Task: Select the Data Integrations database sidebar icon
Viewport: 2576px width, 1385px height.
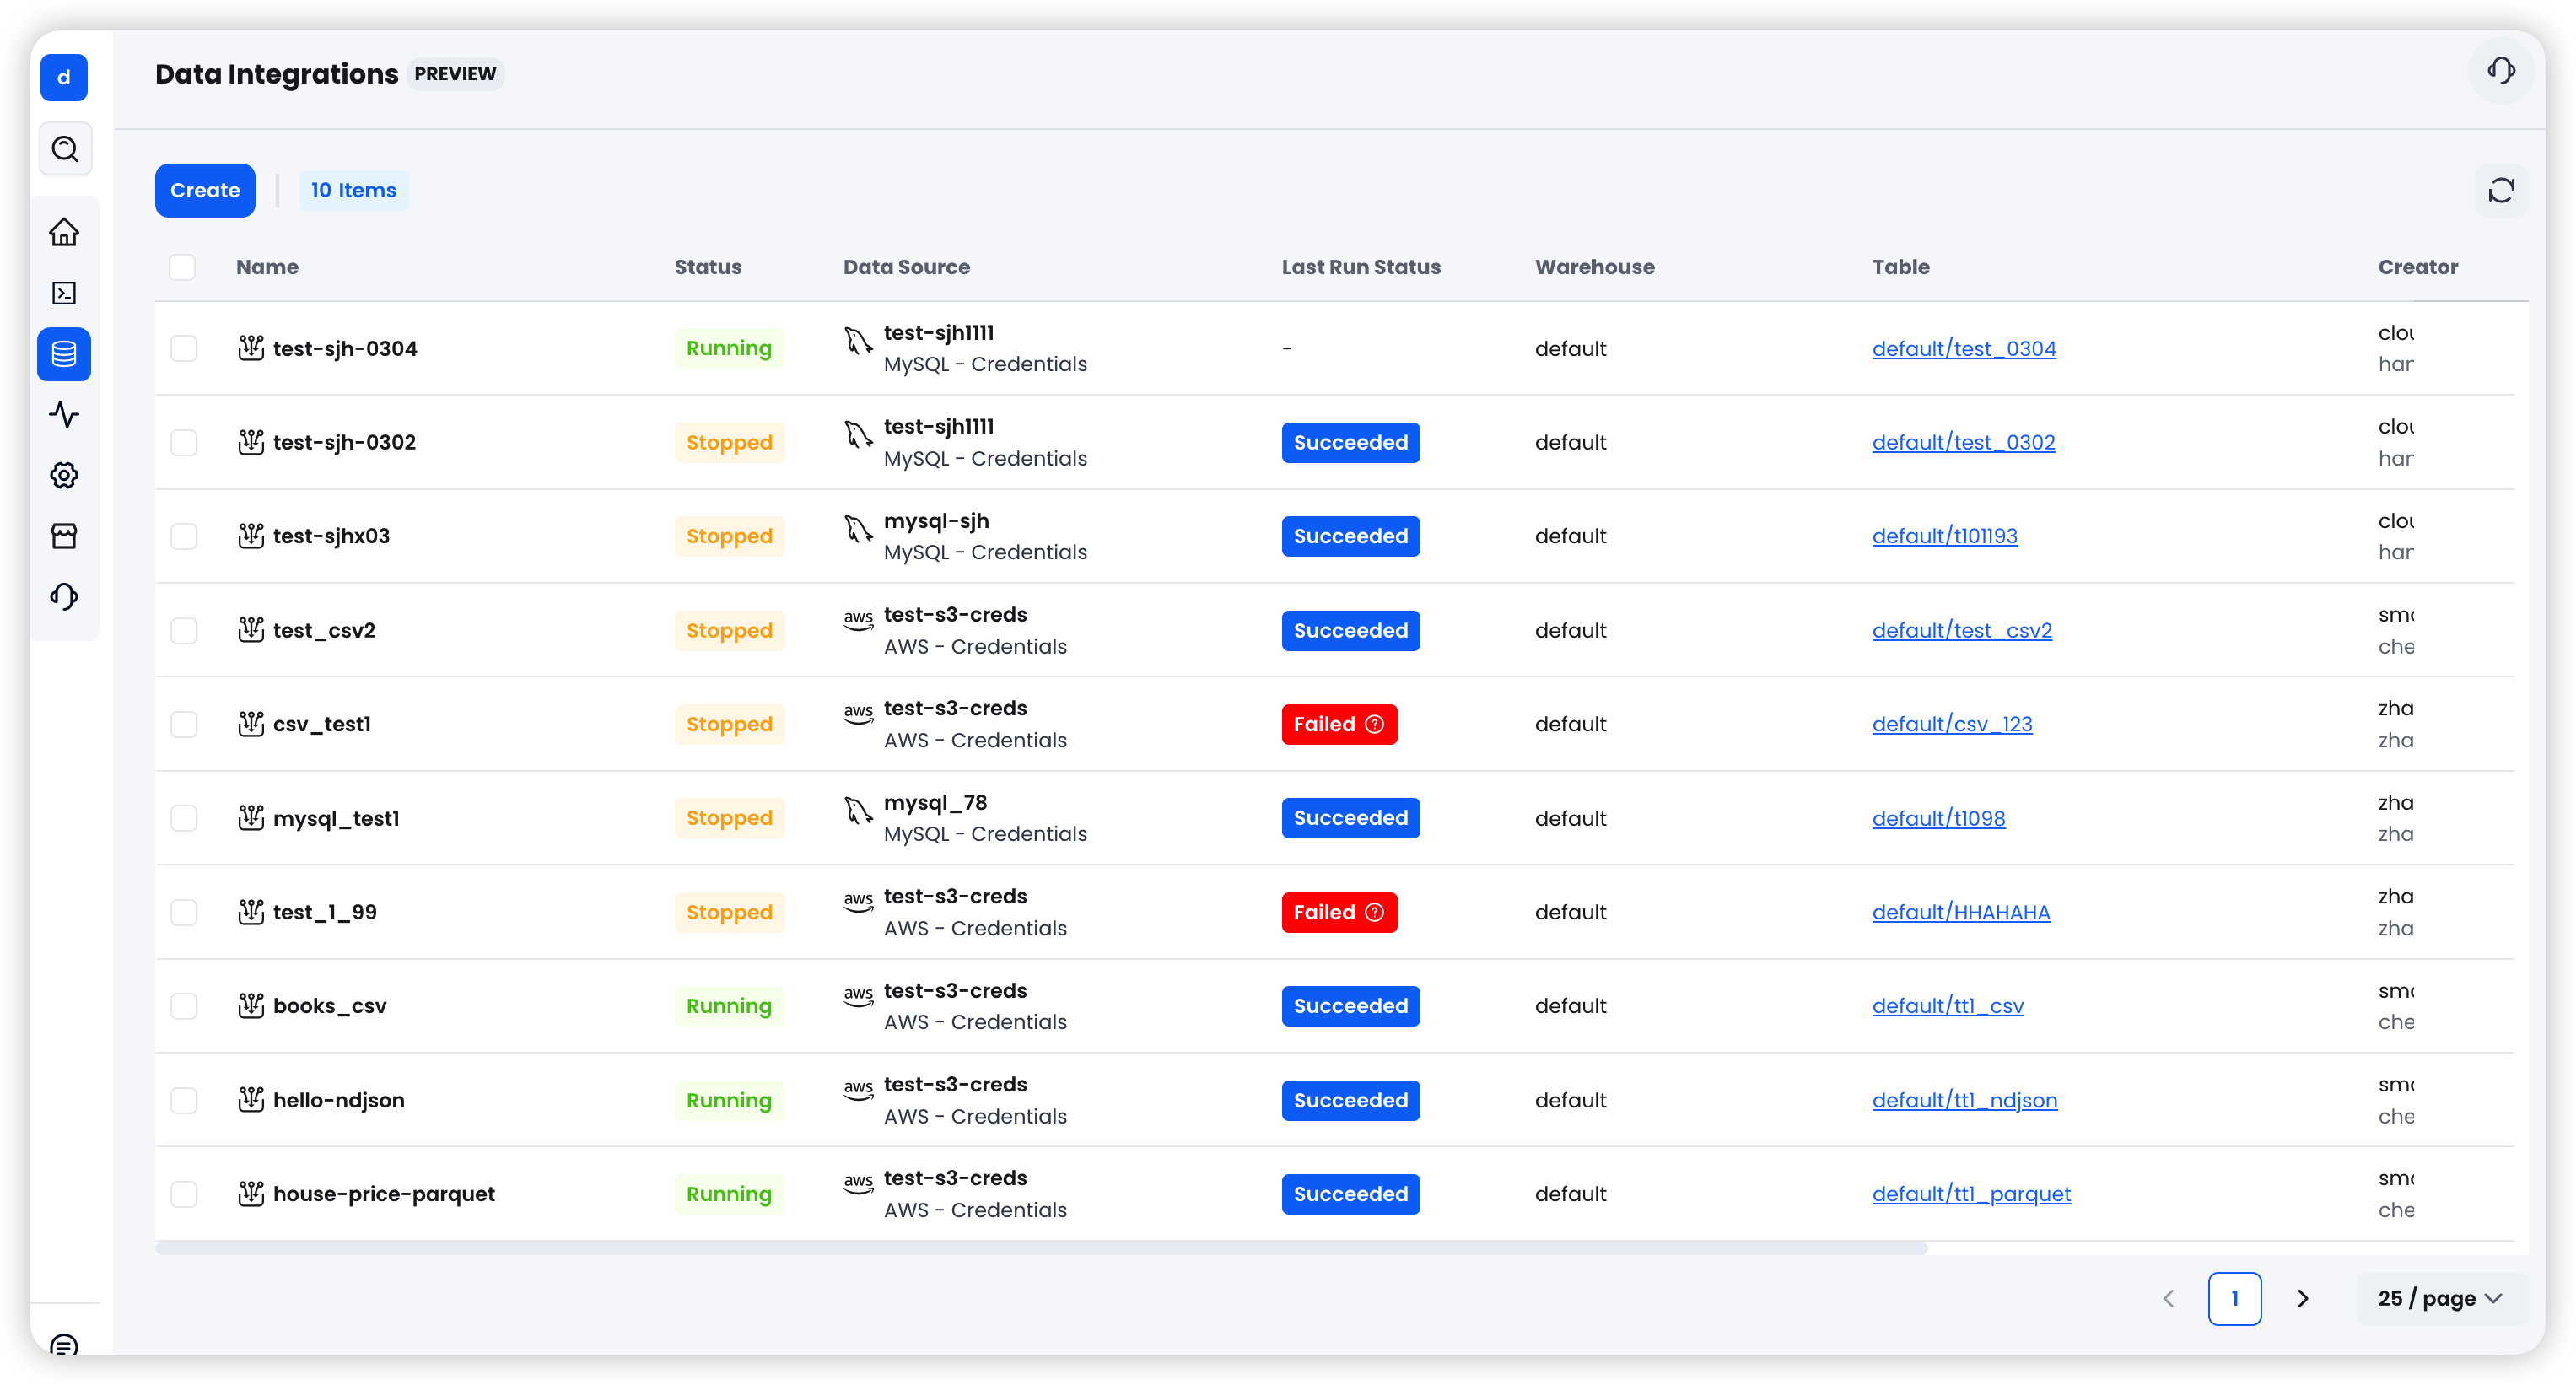Action: pyautogui.click(x=64, y=354)
